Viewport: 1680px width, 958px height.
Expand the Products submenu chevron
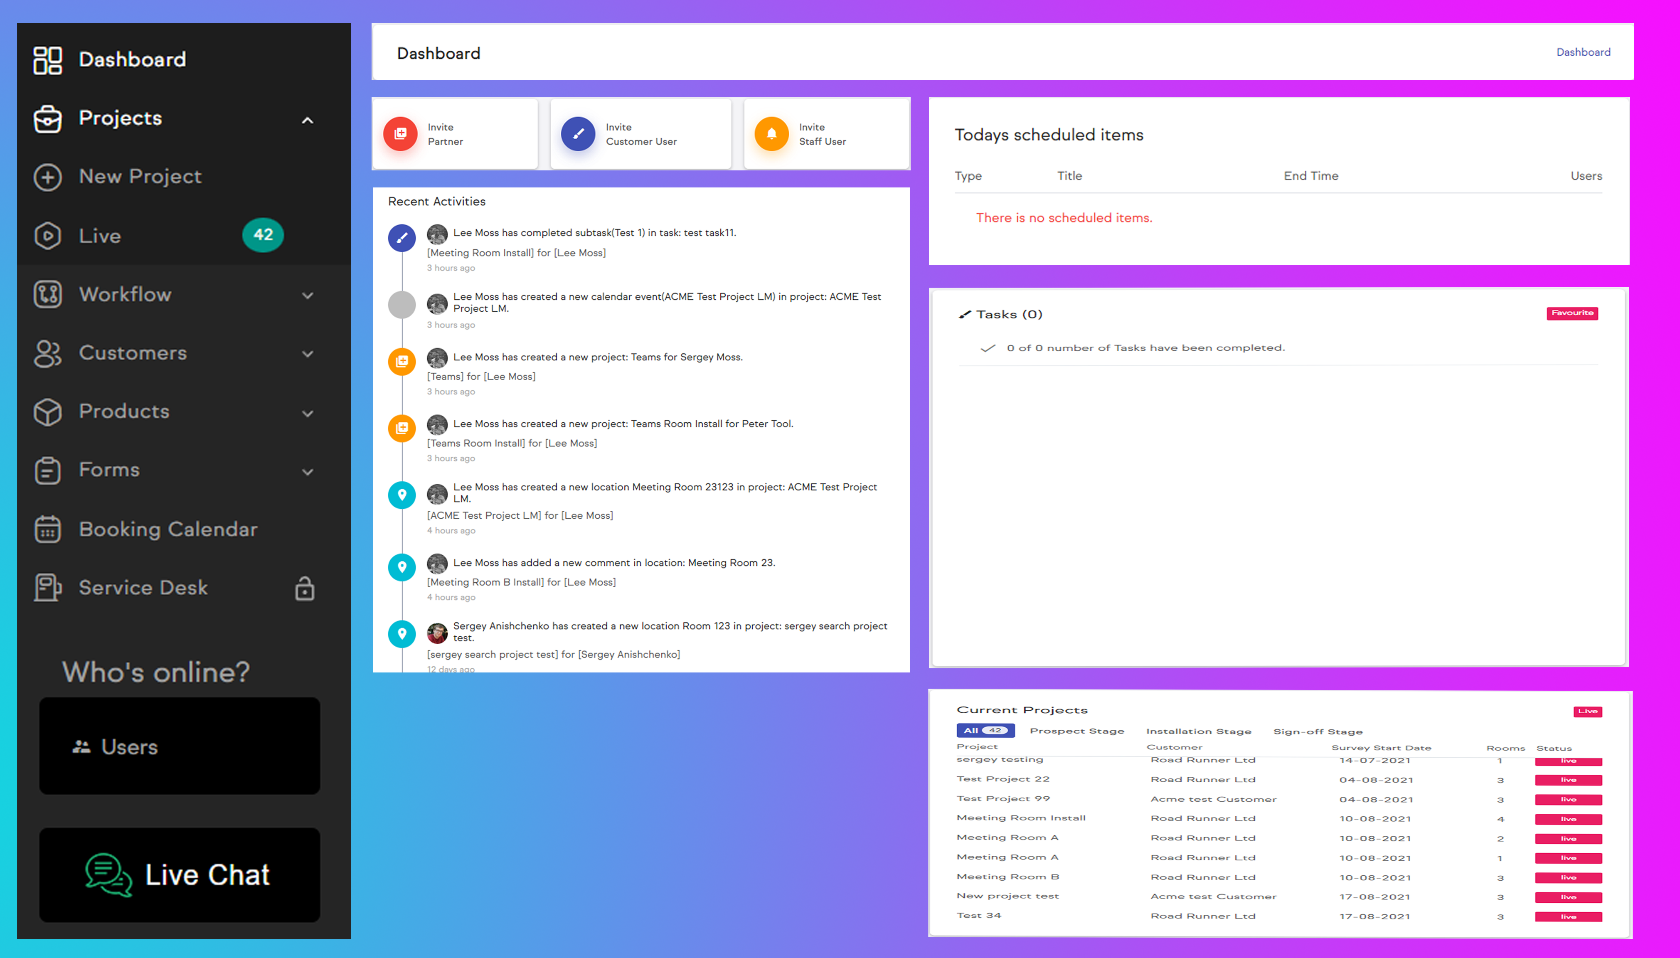(307, 413)
